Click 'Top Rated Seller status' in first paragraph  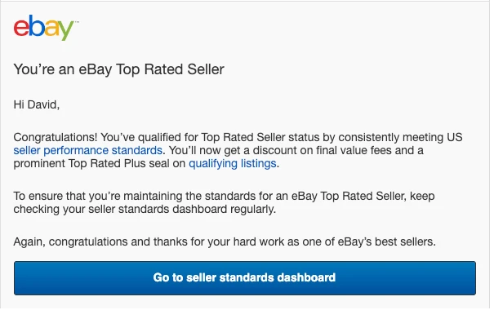[x=259, y=138]
